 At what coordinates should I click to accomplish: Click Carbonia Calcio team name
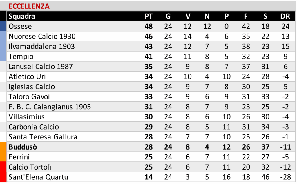34,127
